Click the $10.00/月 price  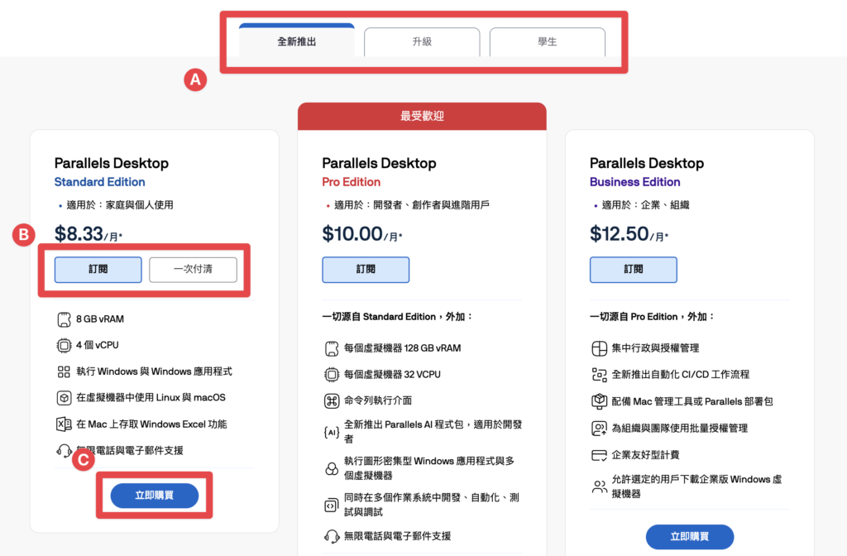[362, 234]
